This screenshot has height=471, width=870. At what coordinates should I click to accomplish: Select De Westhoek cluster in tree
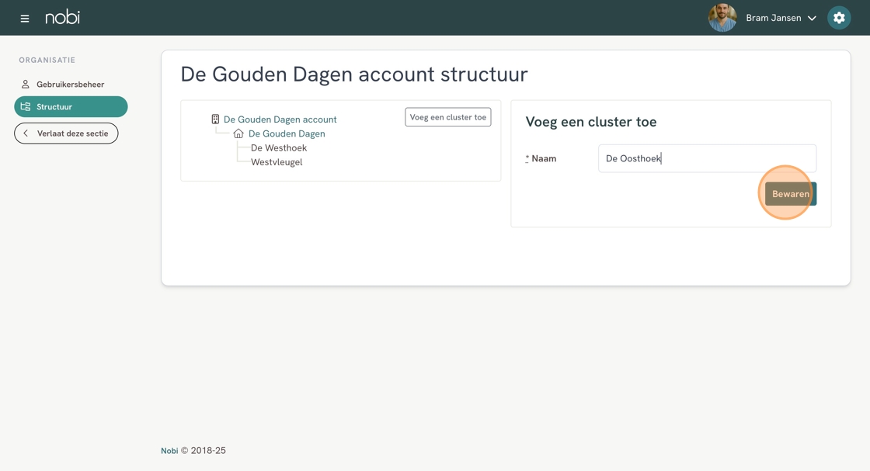(x=279, y=148)
